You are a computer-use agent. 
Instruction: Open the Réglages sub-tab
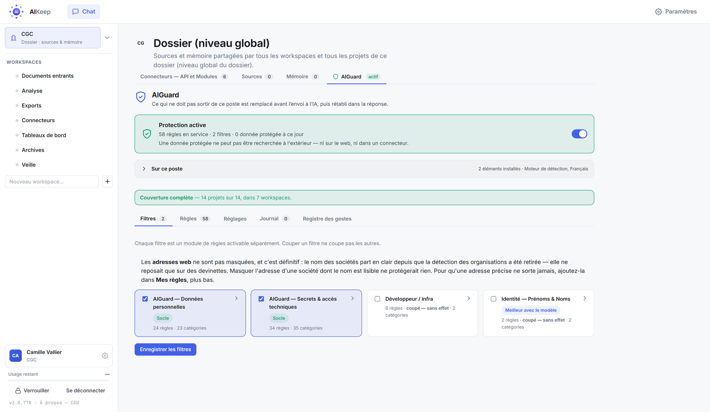pyautogui.click(x=235, y=219)
